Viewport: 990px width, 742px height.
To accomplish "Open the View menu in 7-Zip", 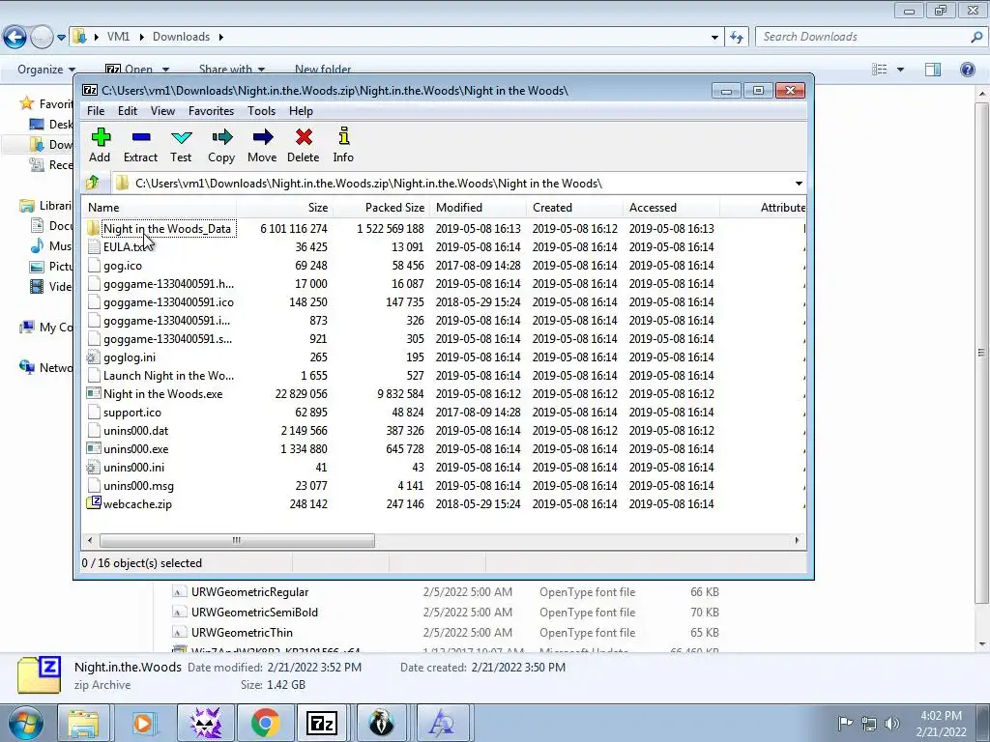I will click(x=162, y=111).
